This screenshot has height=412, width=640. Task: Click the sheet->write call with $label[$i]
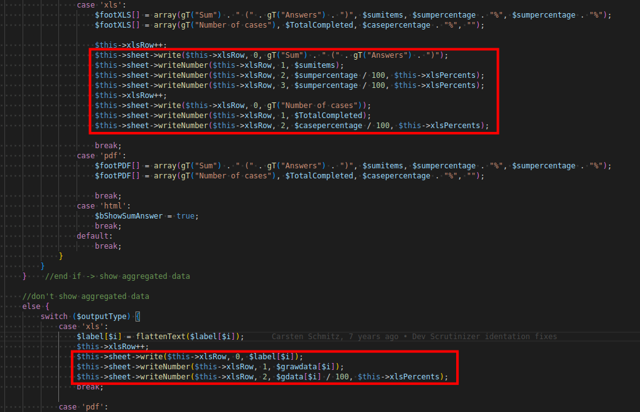click(x=188, y=357)
